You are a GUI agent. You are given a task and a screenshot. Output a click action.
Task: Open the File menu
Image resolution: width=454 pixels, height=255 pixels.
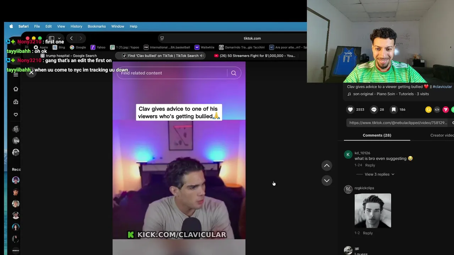pyautogui.click(x=37, y=26)
